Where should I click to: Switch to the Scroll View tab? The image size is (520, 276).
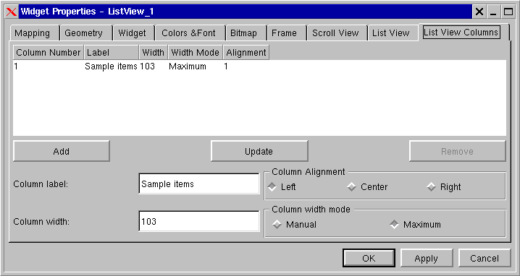coord(337,33)
